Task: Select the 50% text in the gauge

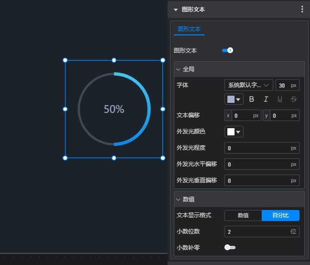Action: pos(114,109)
